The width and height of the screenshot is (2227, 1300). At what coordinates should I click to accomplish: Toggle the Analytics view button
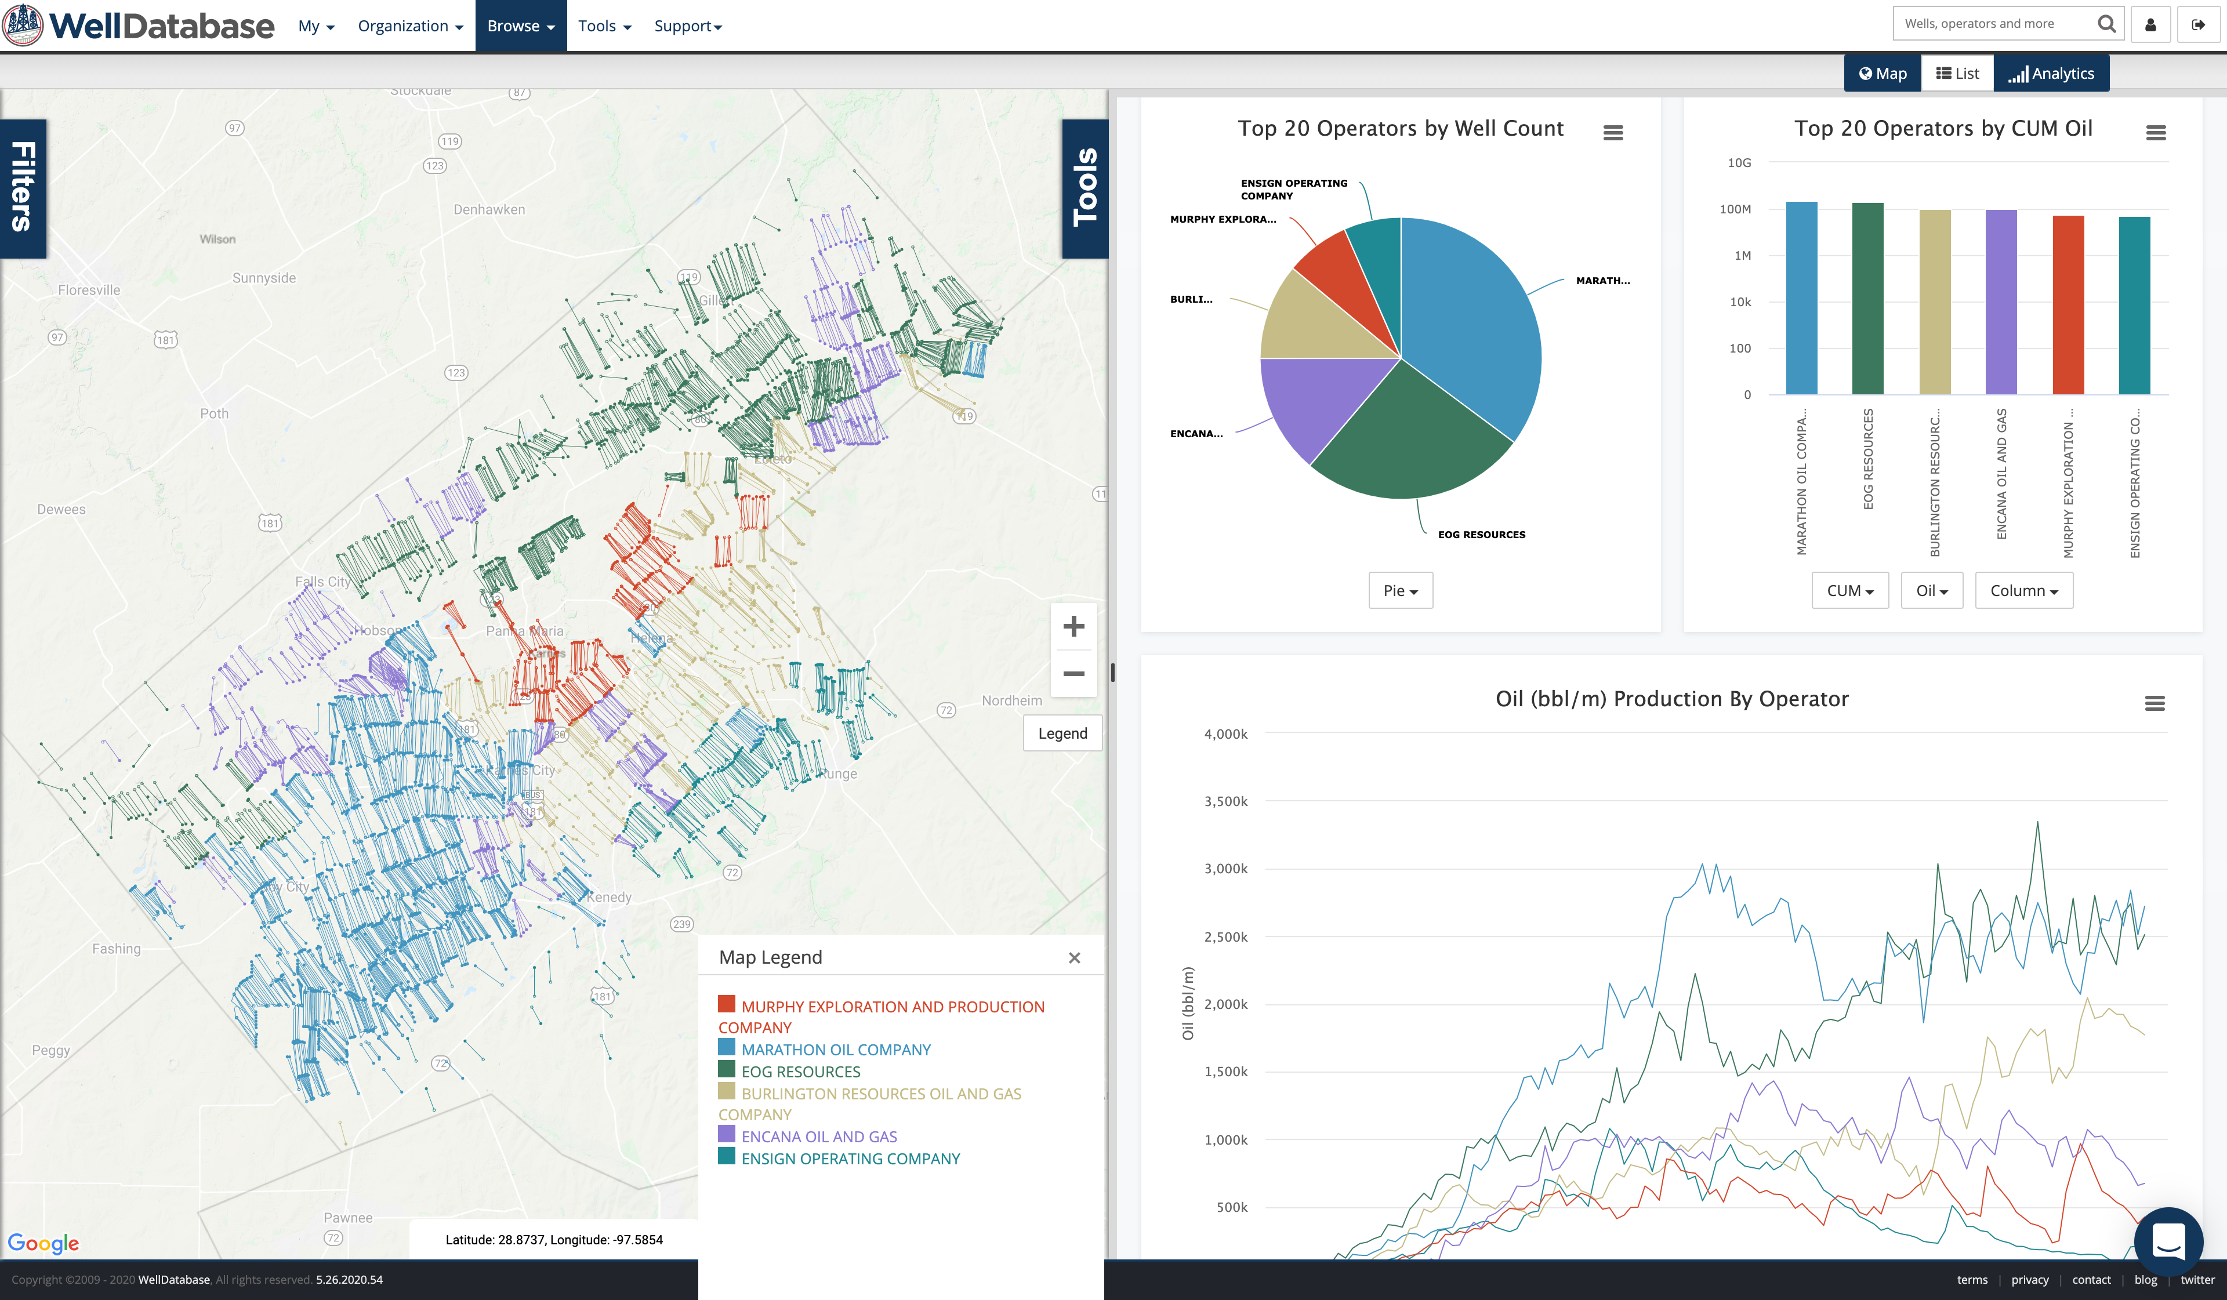2051,74
